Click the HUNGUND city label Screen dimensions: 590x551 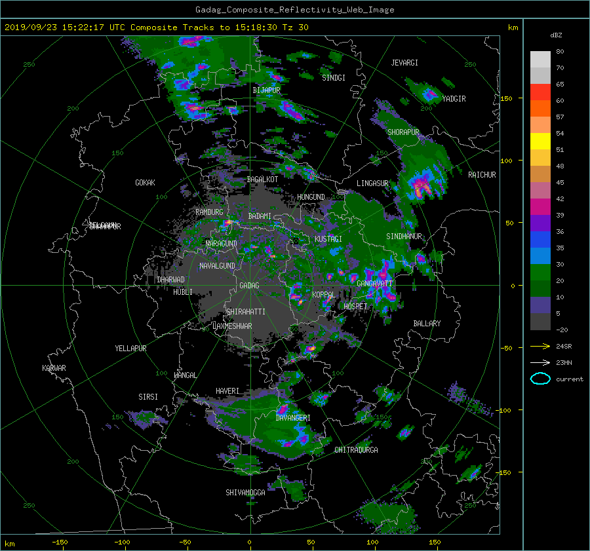[x=311, y=197]
